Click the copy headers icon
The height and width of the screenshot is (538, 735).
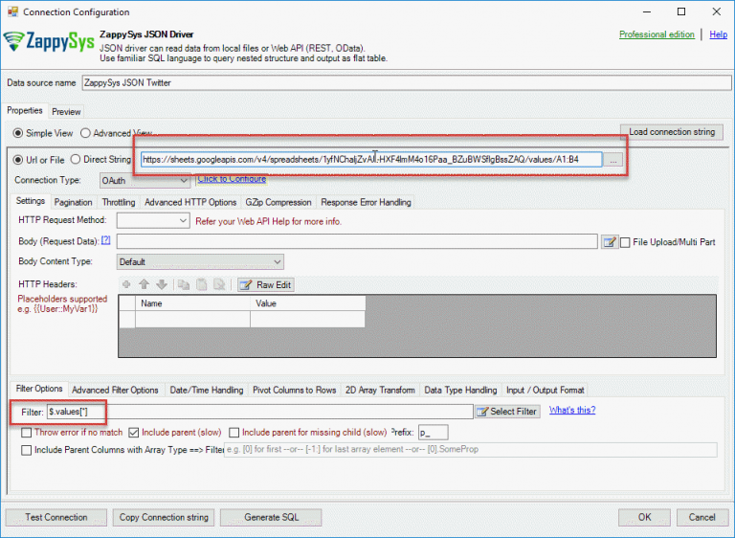click(x=182, y=284)
